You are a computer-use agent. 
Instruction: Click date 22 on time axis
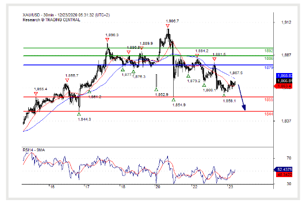coord(195,187)
